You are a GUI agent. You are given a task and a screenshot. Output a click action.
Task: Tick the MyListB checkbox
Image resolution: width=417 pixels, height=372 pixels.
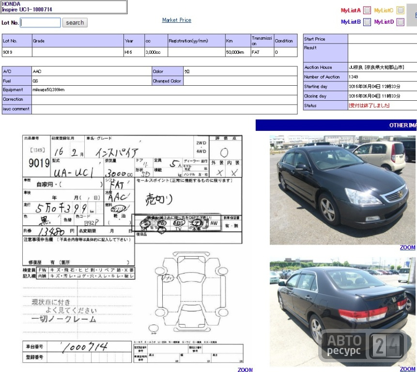point(367,22)
